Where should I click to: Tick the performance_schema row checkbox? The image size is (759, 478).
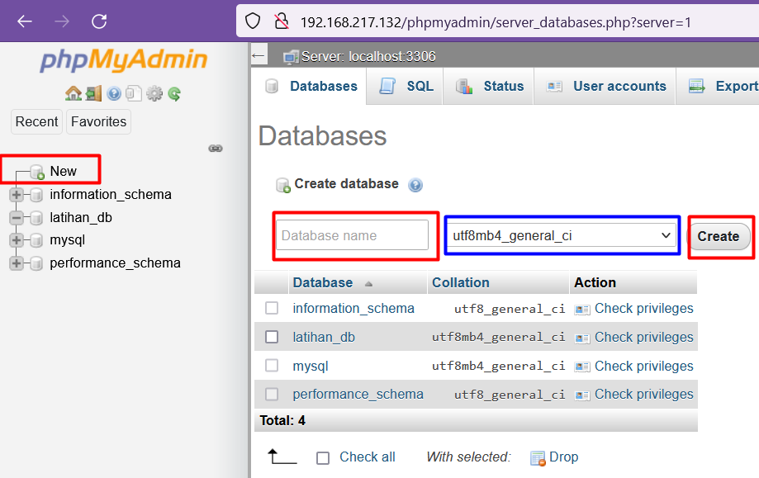(x=272, y=395)
